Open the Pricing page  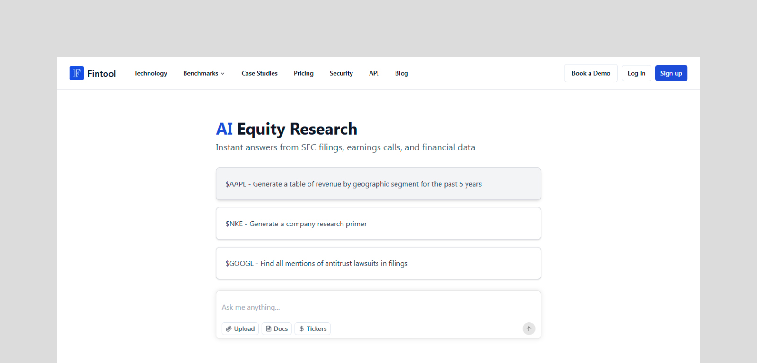(303, 73)
